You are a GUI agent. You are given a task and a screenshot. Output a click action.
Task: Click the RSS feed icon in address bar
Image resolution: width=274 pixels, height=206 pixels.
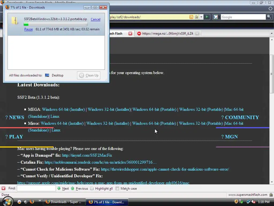(x=191, y=17)
